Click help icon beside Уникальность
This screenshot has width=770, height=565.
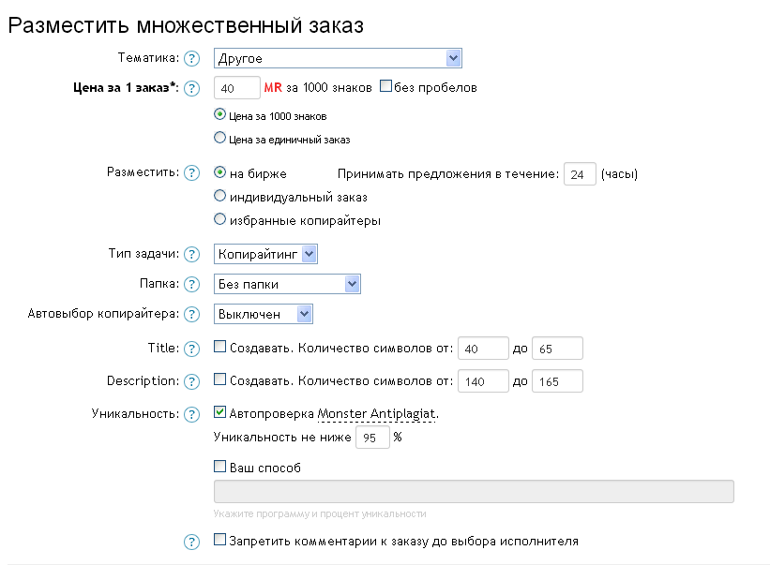coord(191,415)
